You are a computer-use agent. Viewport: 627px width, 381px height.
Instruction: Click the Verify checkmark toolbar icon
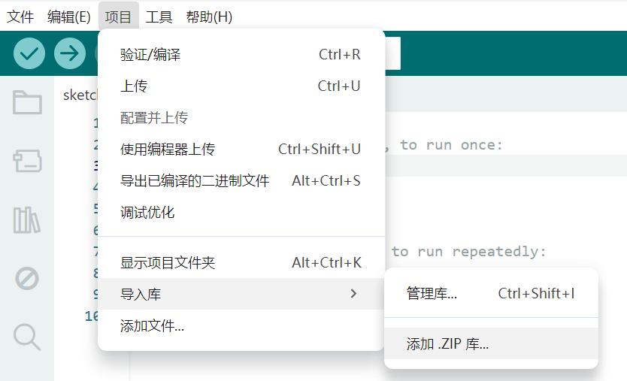point(29,53)
